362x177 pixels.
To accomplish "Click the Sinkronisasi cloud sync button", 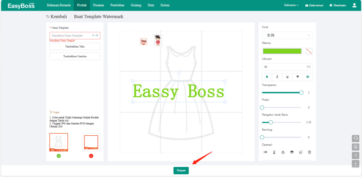I will [x=314, y=5].
